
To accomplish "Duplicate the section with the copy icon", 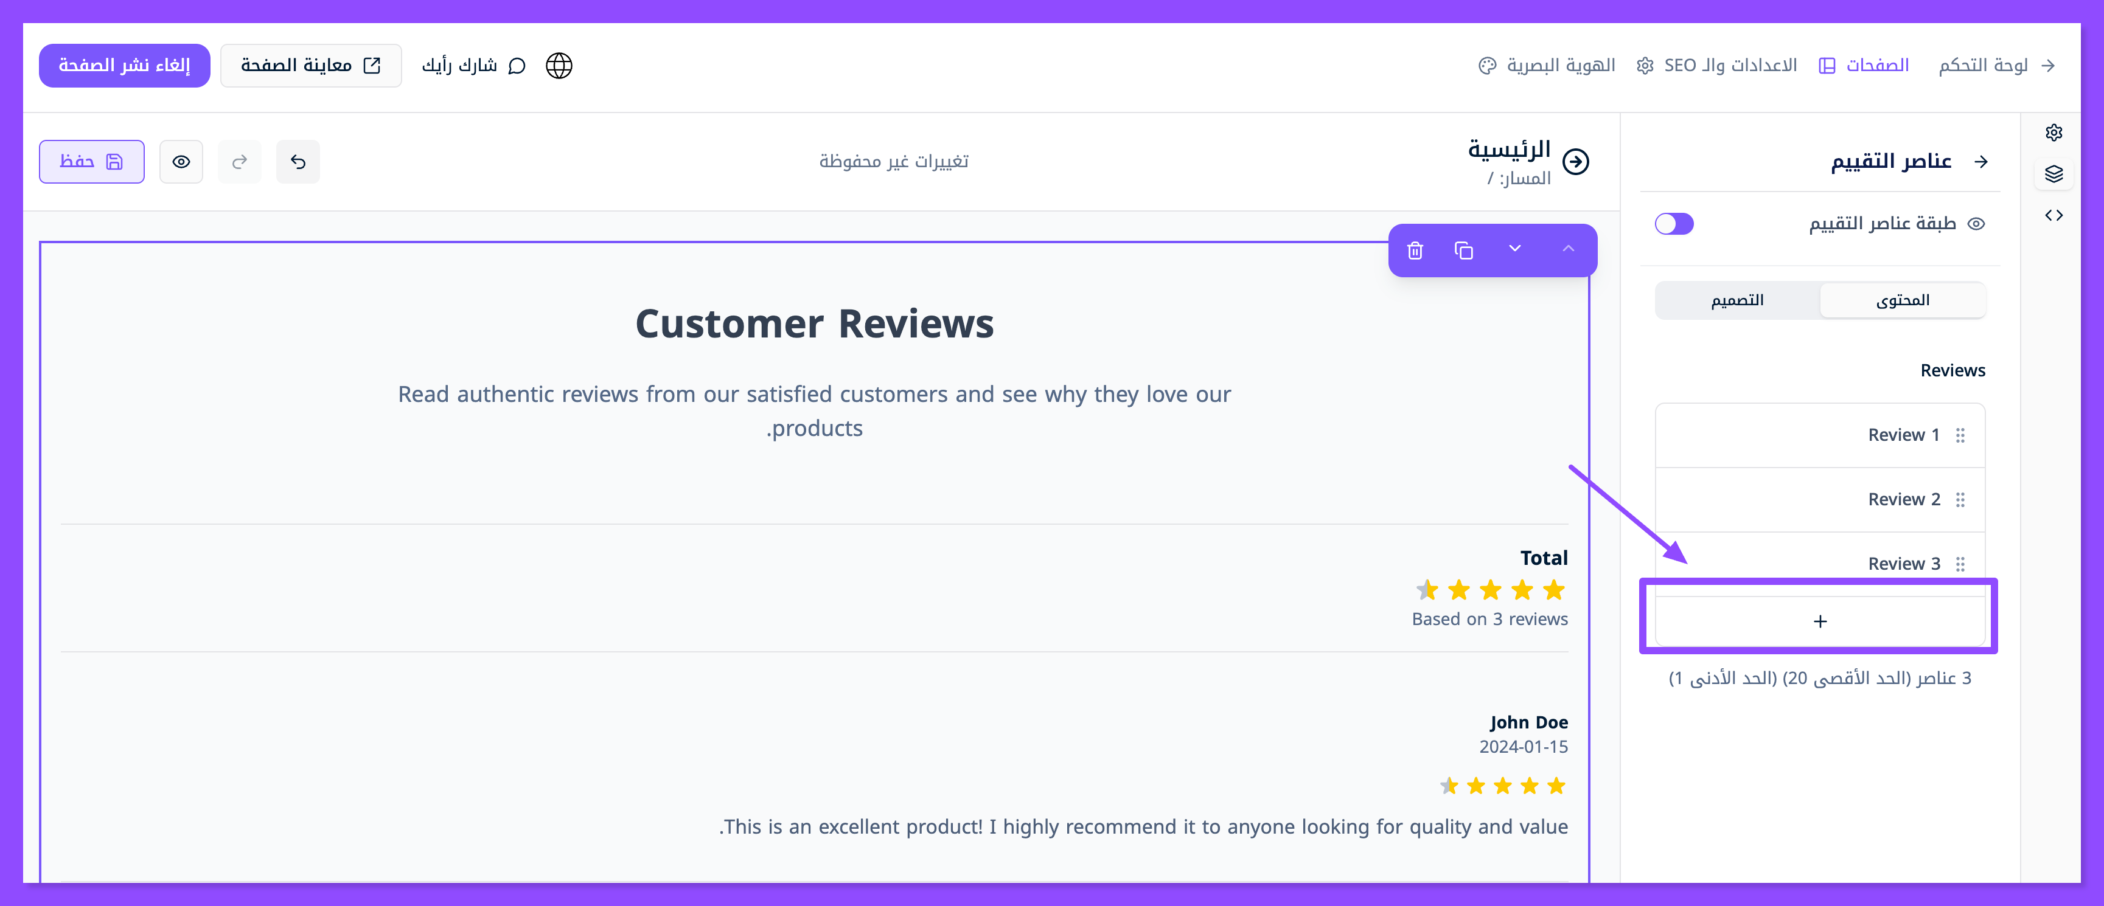I will pyautogui.click(x=1464, y=251).
